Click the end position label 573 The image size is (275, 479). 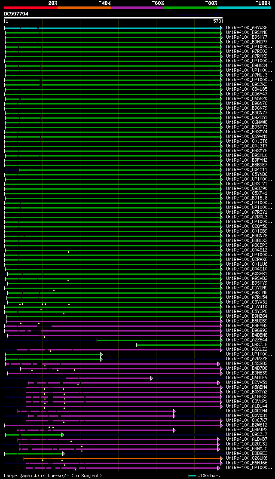217,21
